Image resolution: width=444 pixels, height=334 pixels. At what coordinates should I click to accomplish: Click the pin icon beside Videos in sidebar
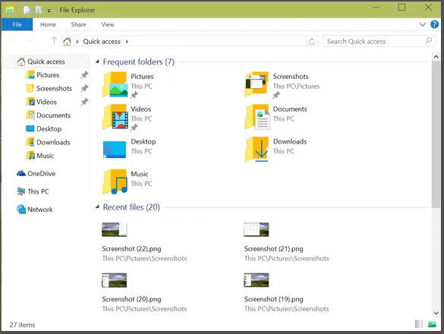(x=84, y=102)
